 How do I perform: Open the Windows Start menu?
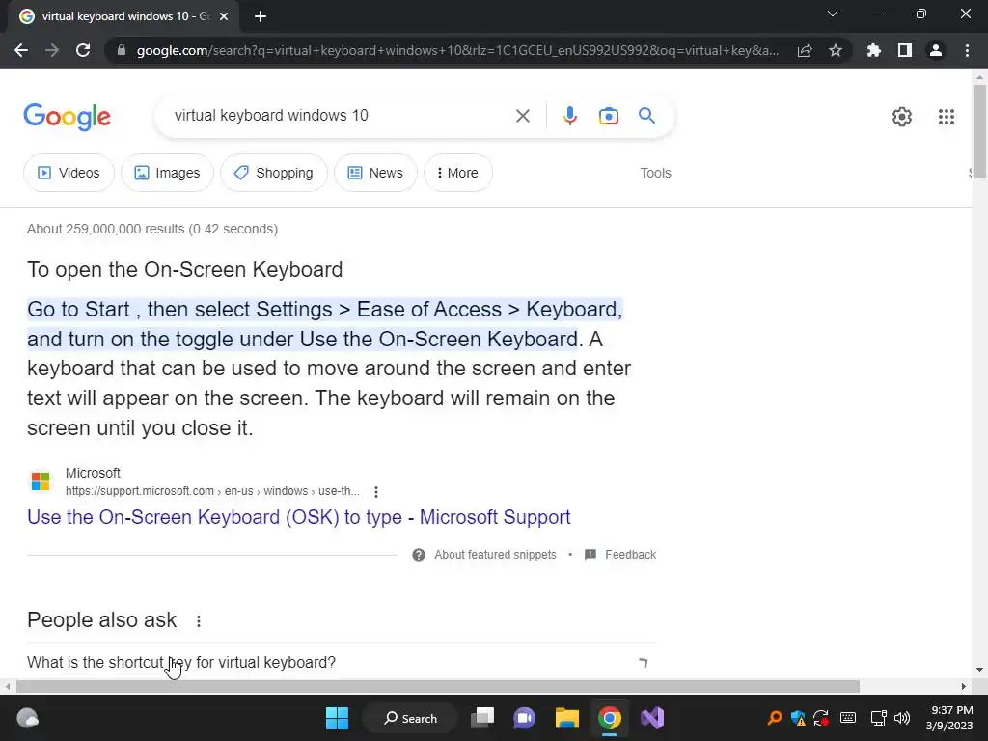coord(337,718)
